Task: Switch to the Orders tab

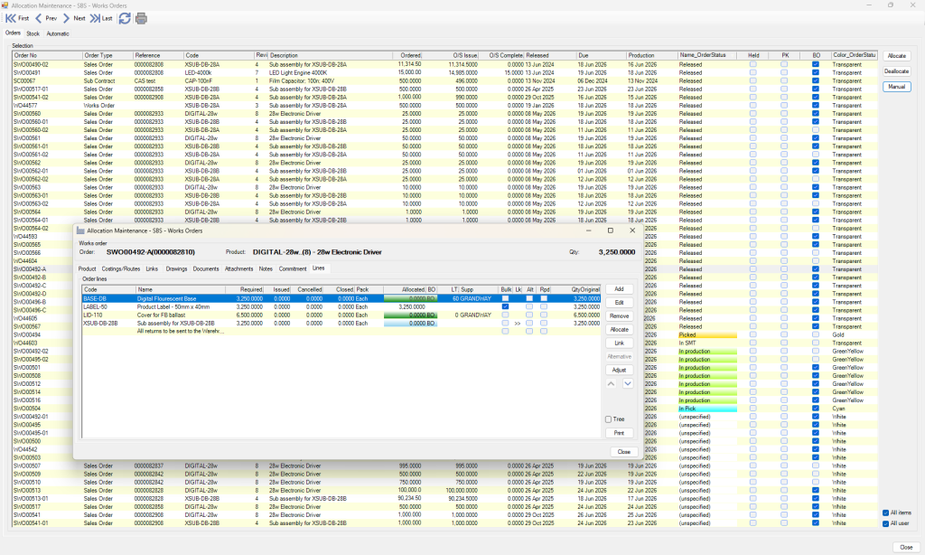Action: click(13, 33)
